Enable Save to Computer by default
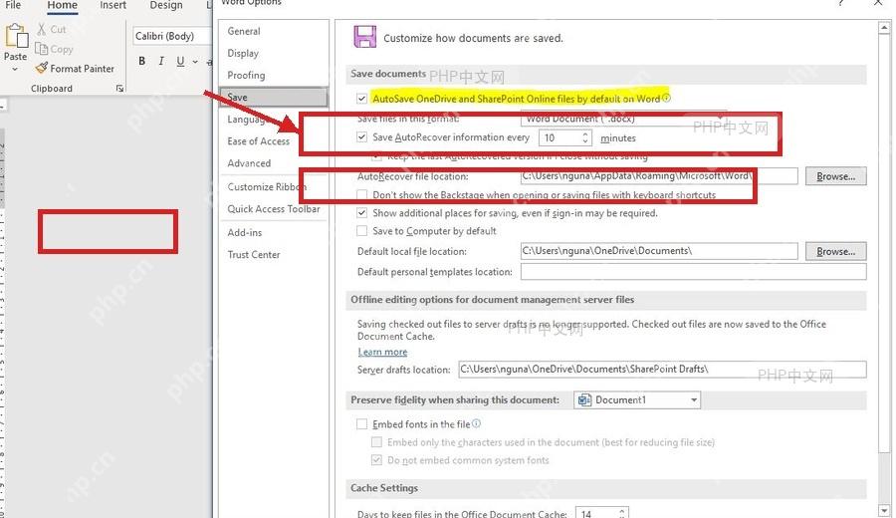 [361, 231]
